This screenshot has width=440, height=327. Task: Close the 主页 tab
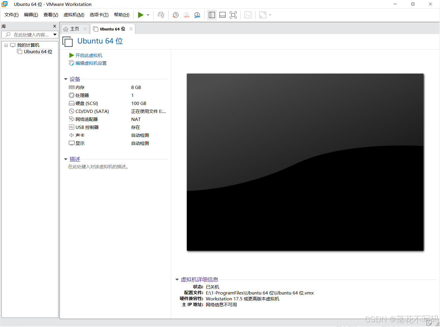[85, 29]
